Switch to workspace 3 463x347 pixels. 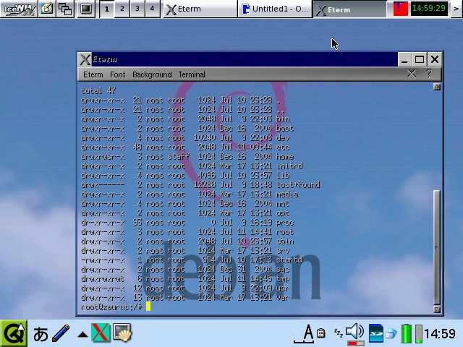(x=137, y=9)
